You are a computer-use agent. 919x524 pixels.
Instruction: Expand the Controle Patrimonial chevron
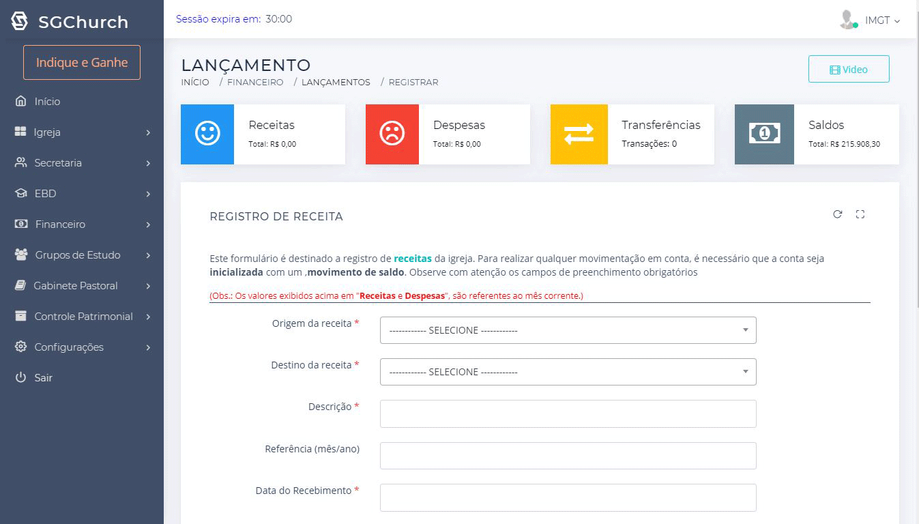tap(148, 317)
